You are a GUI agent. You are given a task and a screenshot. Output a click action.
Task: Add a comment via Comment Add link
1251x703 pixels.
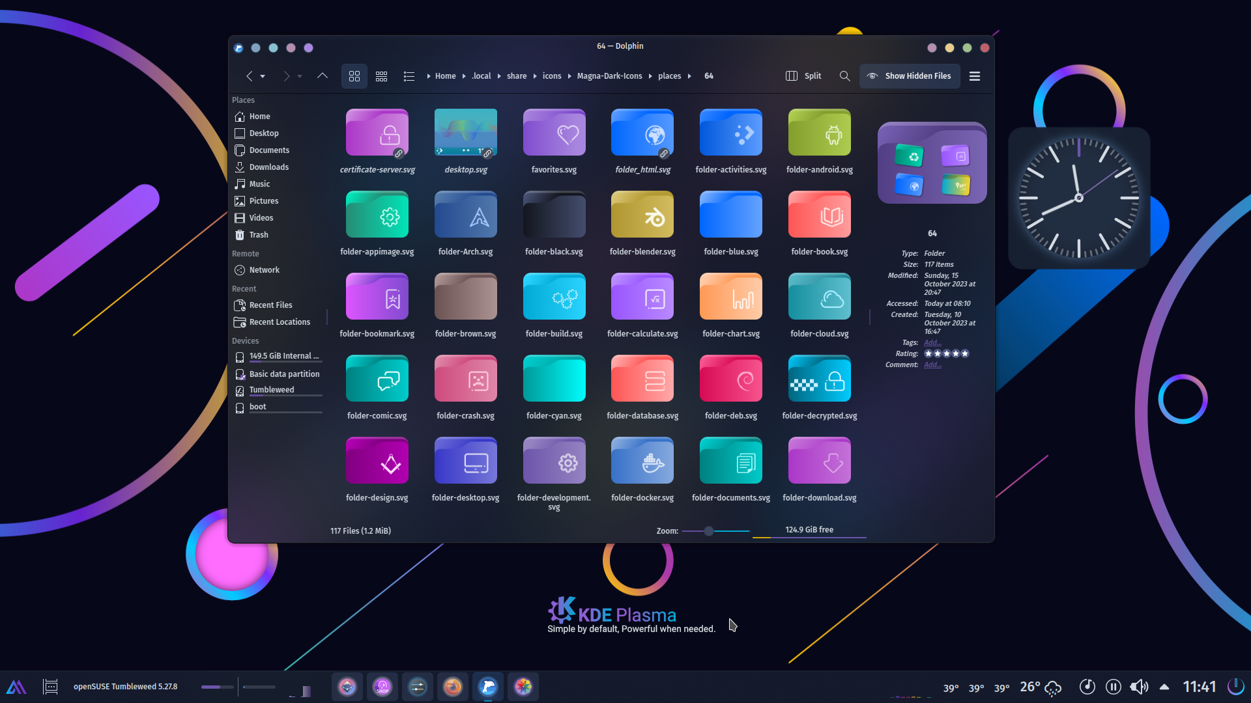[932, 365]
